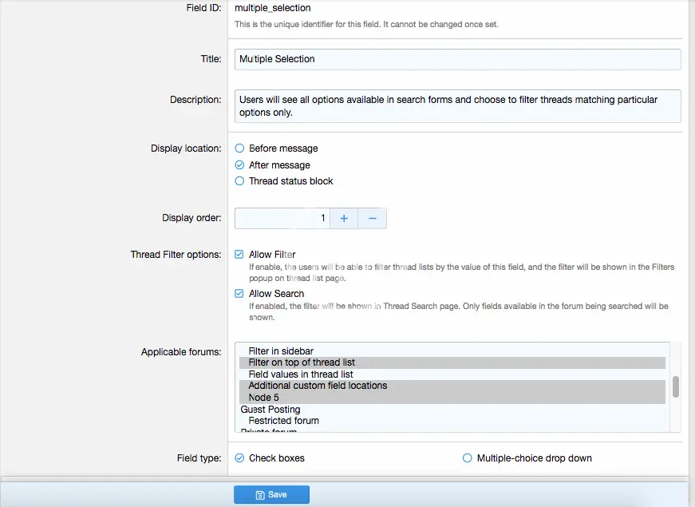Select Multiple-choice drop down field type

coord(468,458)
